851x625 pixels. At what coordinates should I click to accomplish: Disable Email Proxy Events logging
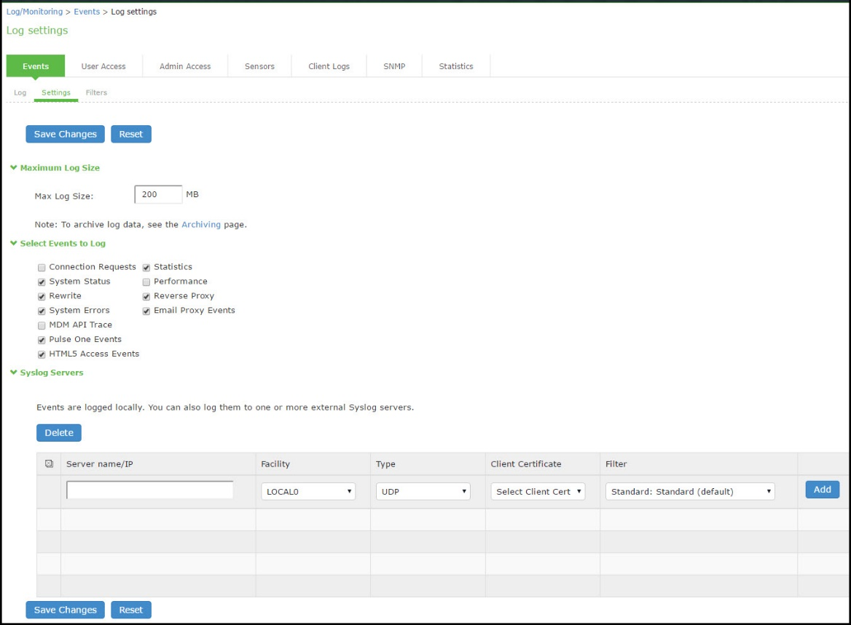[146, 311]
